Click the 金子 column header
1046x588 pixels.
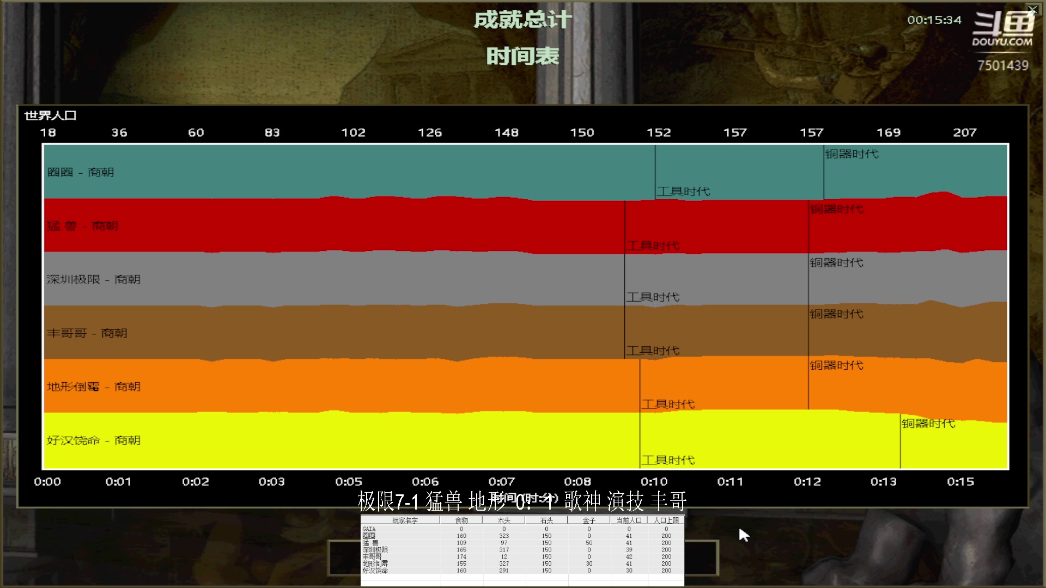pos(589,520)
